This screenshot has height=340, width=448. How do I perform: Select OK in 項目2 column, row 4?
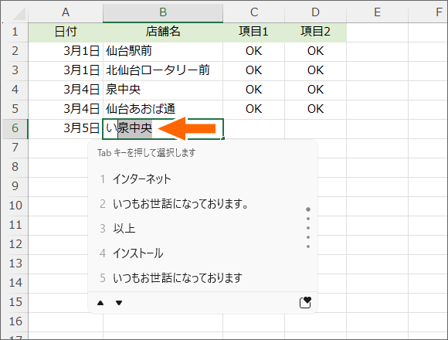[315, 90]
